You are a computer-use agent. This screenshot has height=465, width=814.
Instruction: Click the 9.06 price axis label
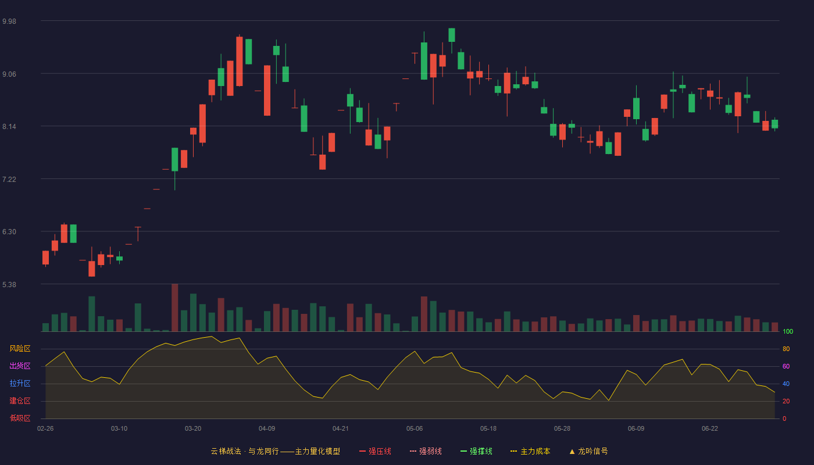click(x=9, y=74)
